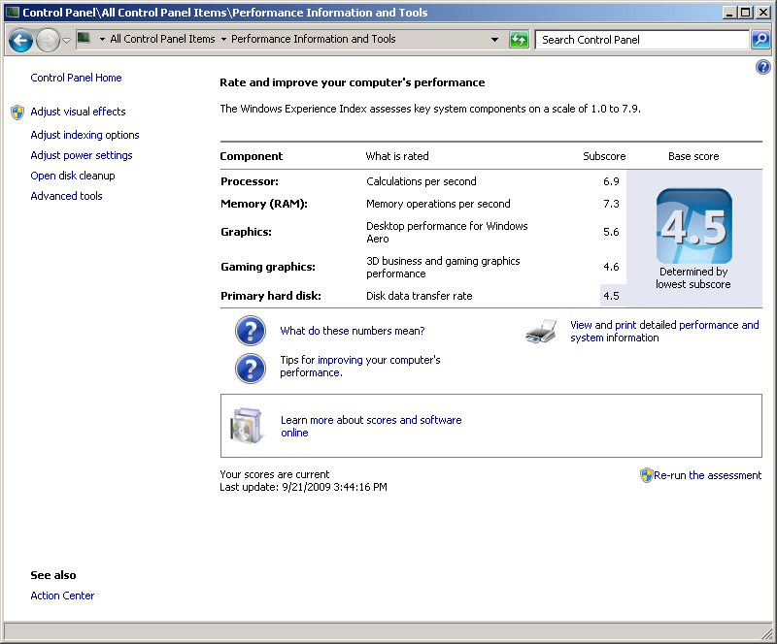Select Performance Information and Tools breadcrumb

pyautogui.click(x=313, y=40)
